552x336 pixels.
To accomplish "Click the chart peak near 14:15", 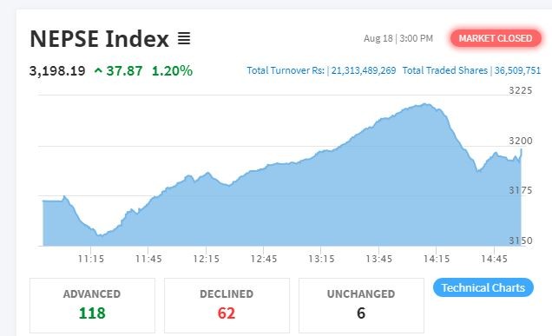I will pos(426,104).
